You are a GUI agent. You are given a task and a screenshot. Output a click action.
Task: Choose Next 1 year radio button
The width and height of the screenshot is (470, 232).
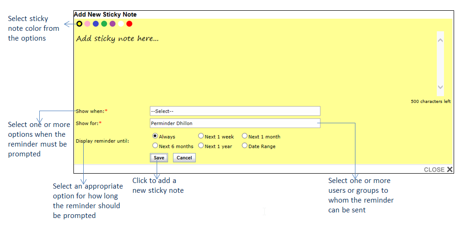(201, 146)
